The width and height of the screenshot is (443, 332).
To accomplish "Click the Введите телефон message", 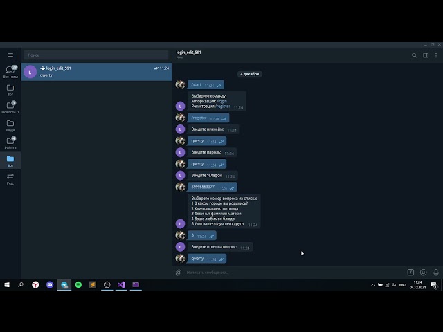I will pos(213,176).
